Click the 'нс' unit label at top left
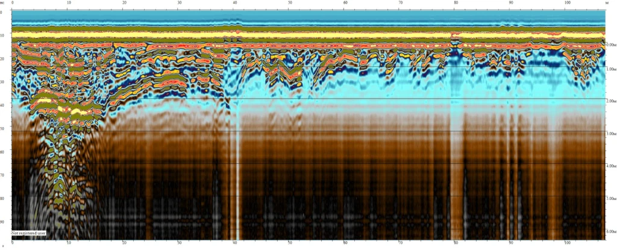The height and width of the screenshot is (250, 617). [4, 3]
